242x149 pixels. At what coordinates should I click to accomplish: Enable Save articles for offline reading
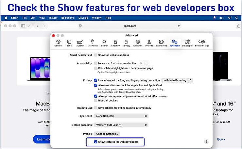pos(96,108)
